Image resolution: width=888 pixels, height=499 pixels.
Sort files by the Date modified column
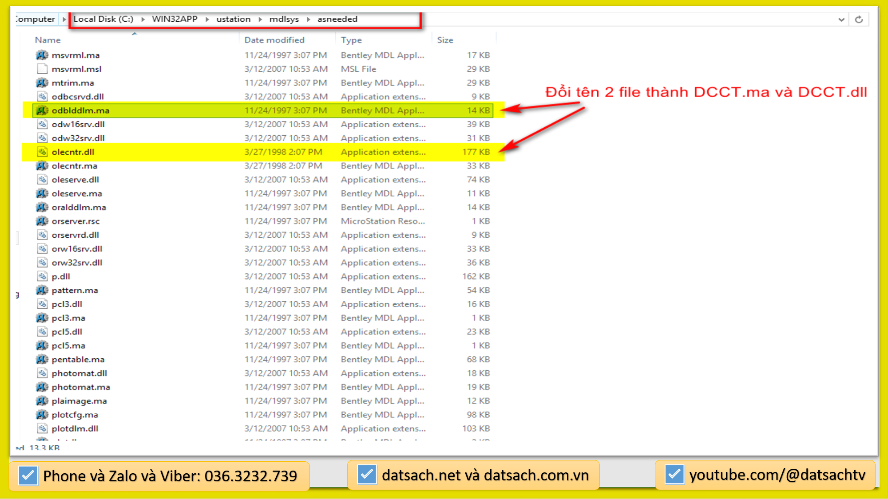pos(274,40)
